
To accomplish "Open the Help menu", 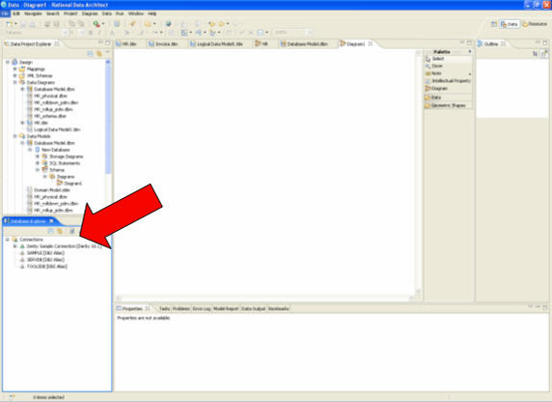I will (152, 14).
